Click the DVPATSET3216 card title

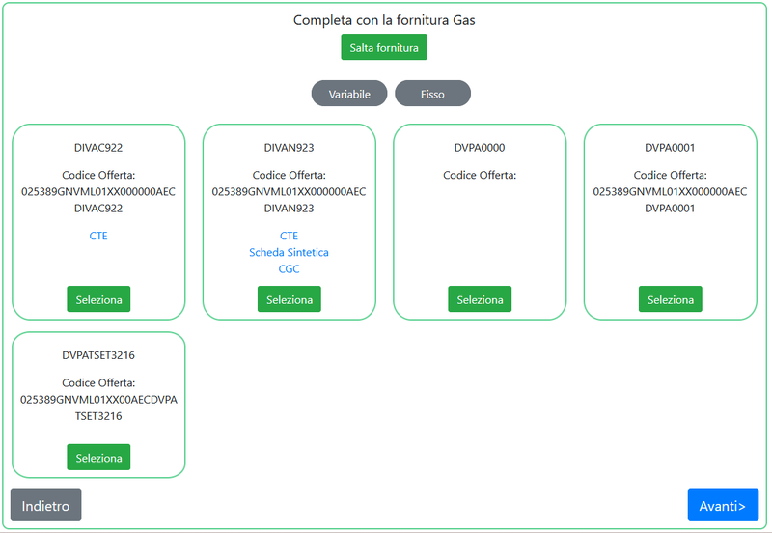click(x=98, y=355)
